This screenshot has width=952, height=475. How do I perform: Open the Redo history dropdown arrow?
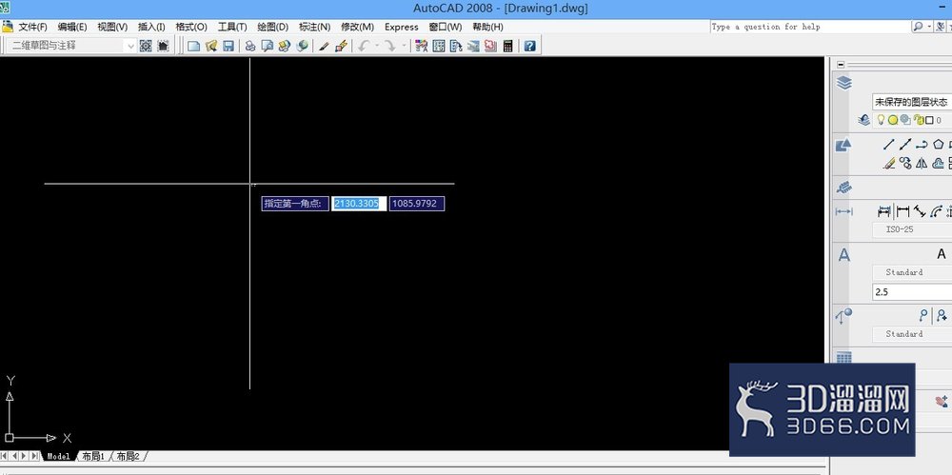point(403,46)
